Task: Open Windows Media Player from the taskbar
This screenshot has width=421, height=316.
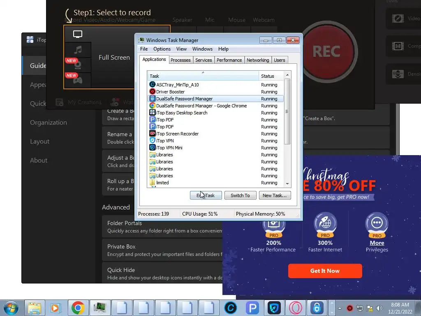Action: point(56,308)
